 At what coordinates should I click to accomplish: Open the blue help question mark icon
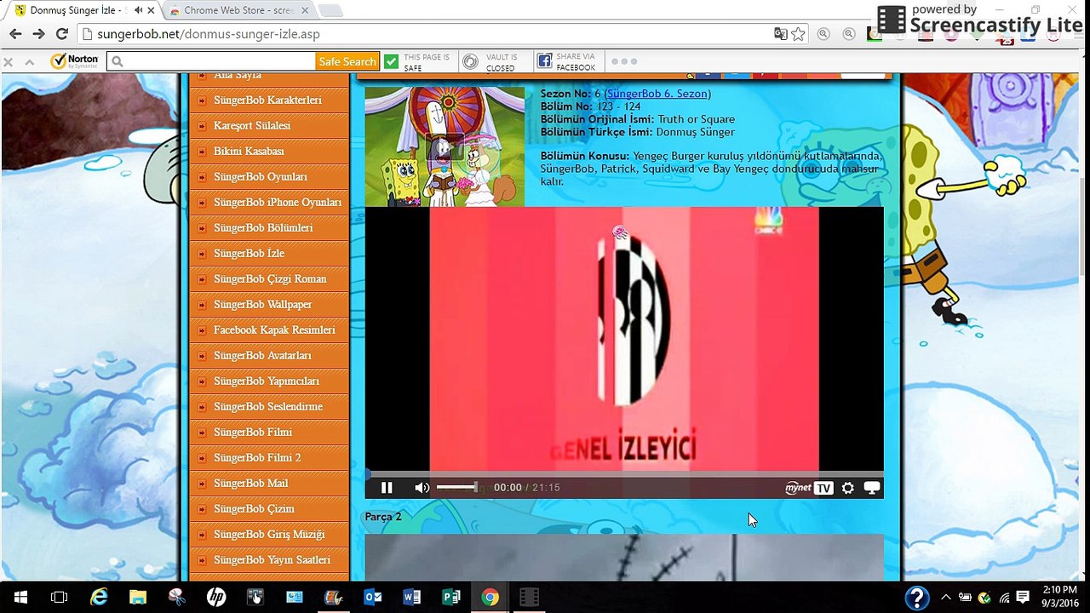pos(916,597)
